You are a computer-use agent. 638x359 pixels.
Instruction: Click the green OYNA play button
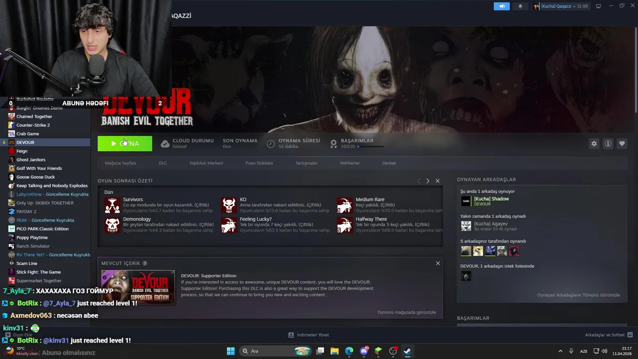pos(125,144)
